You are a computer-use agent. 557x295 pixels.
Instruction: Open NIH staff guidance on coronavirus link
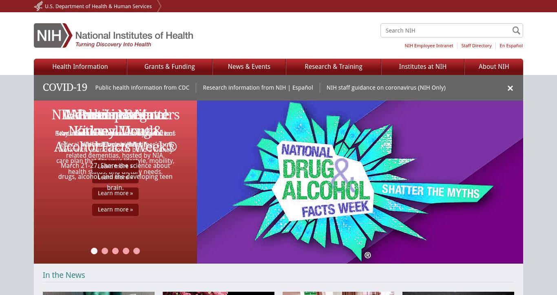click(x=386, y=88)
